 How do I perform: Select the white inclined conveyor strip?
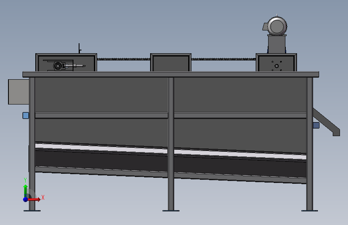[171, 151]
